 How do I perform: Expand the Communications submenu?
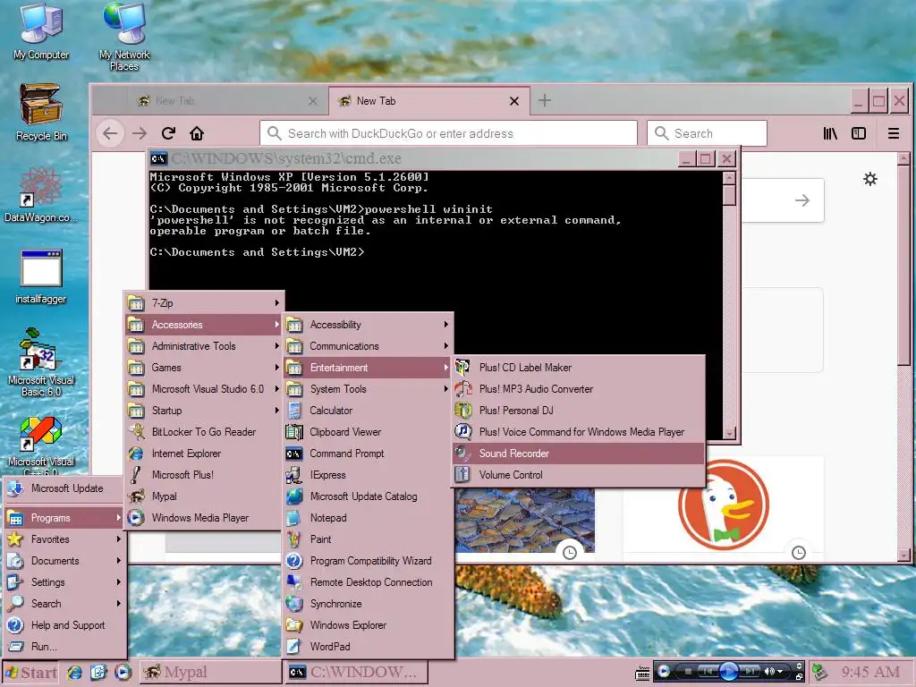click(368, 346)
